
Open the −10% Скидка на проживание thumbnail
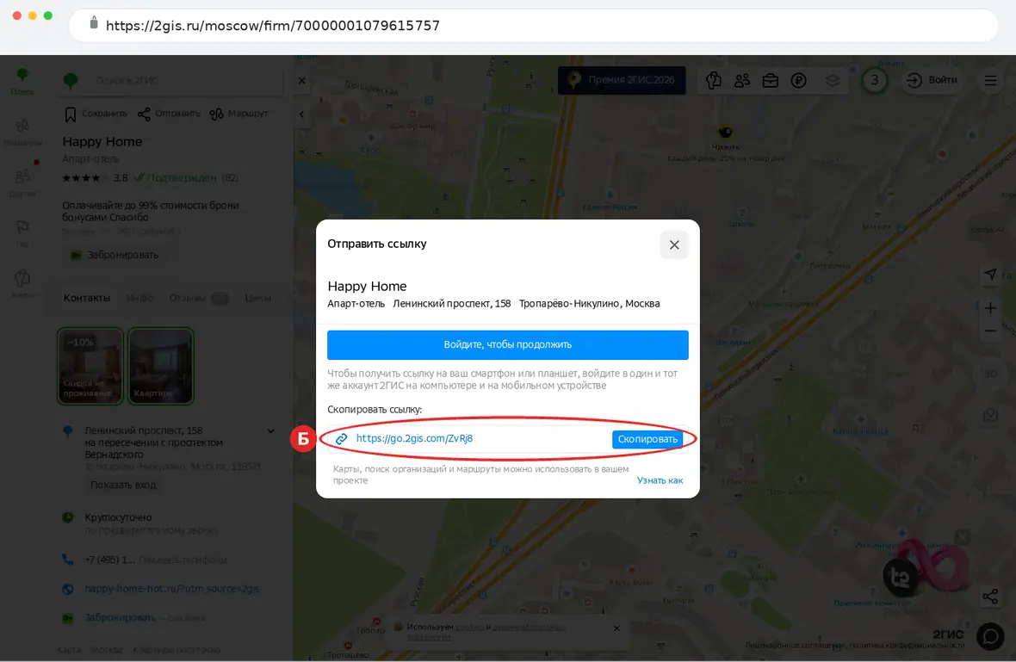90,366
